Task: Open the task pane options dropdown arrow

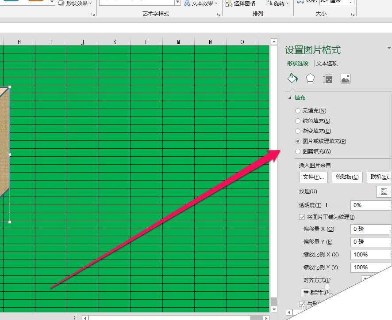Action: coord(389,48)
